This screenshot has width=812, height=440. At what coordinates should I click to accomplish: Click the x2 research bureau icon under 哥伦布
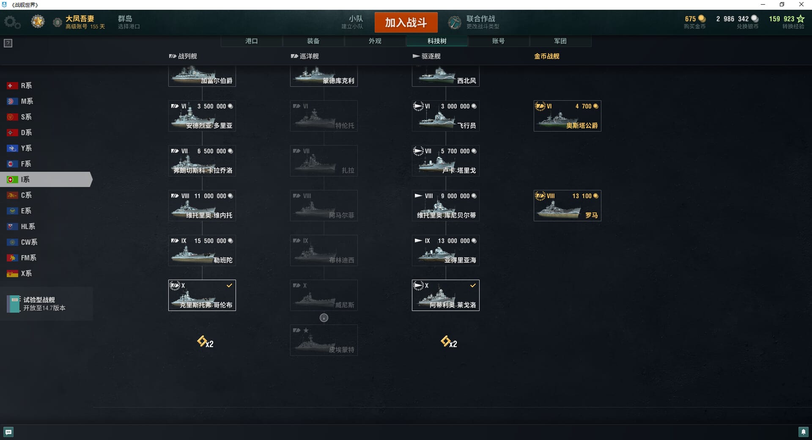coord(205,342)
